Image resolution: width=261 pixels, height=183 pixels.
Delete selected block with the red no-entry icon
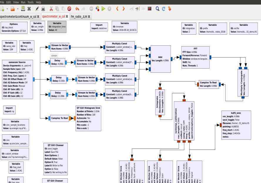(x=69, y=9)
